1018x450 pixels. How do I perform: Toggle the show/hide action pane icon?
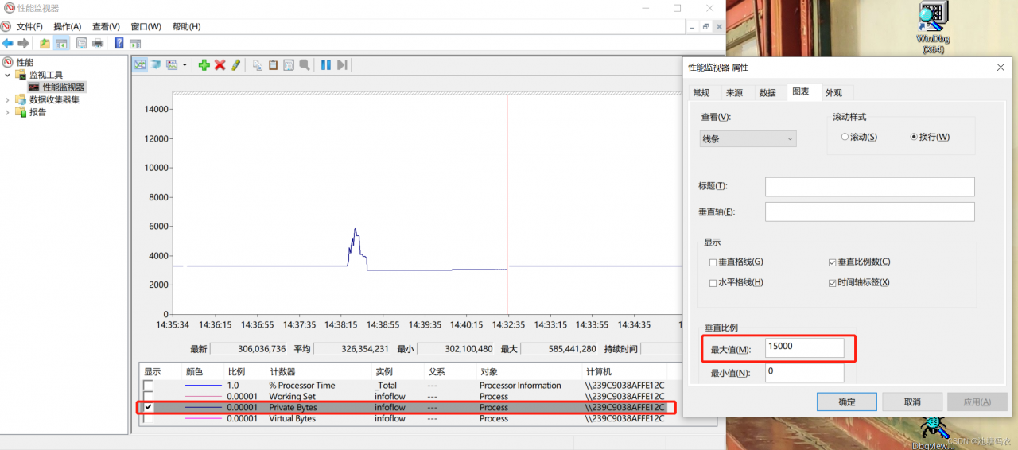coord(135,43)
